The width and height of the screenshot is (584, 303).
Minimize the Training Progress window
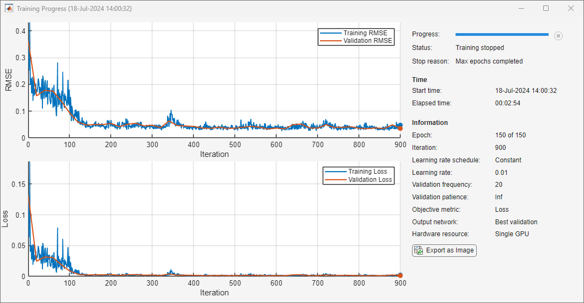pos(521,9)
